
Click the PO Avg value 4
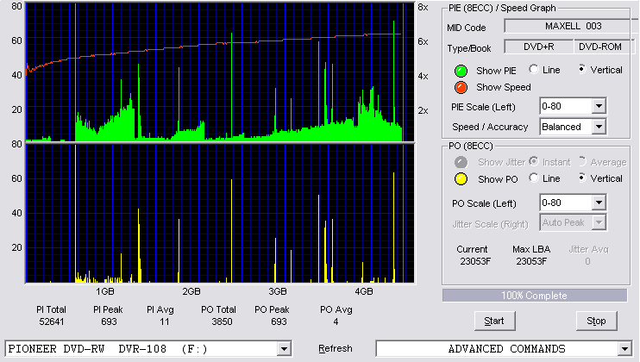coord(336,322)
